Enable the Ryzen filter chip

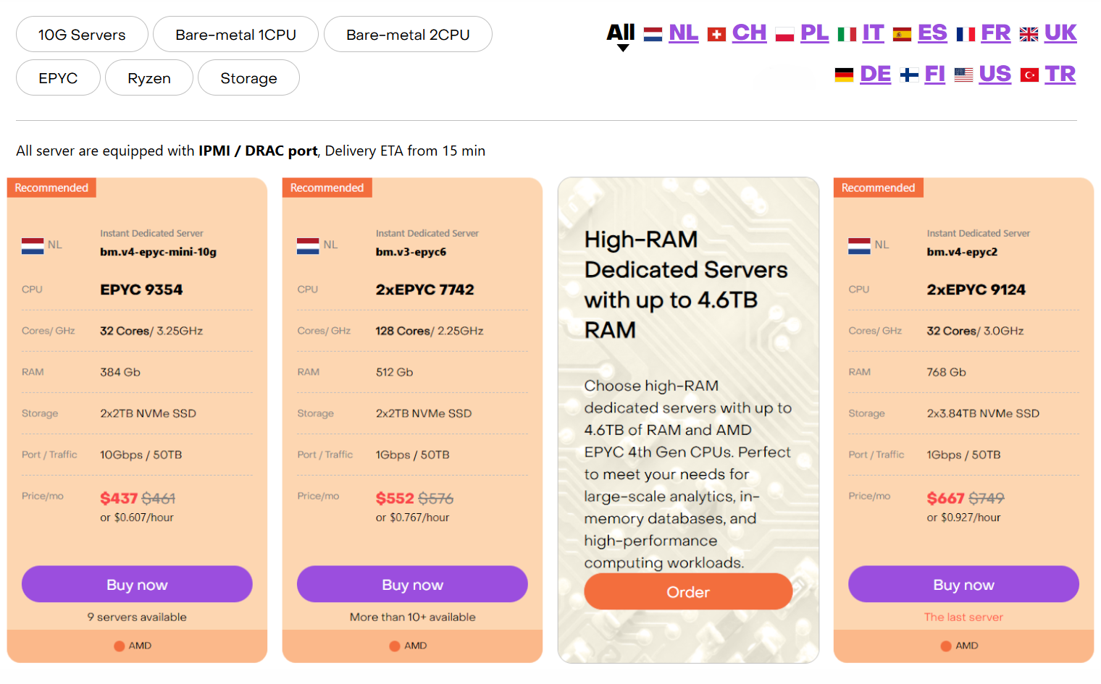click(149, 78)
